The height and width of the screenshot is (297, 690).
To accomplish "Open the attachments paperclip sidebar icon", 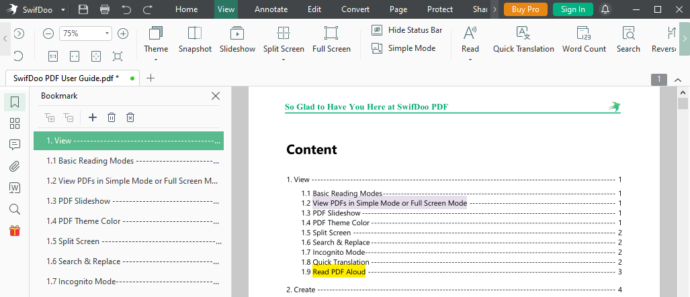I will point(15,166).
